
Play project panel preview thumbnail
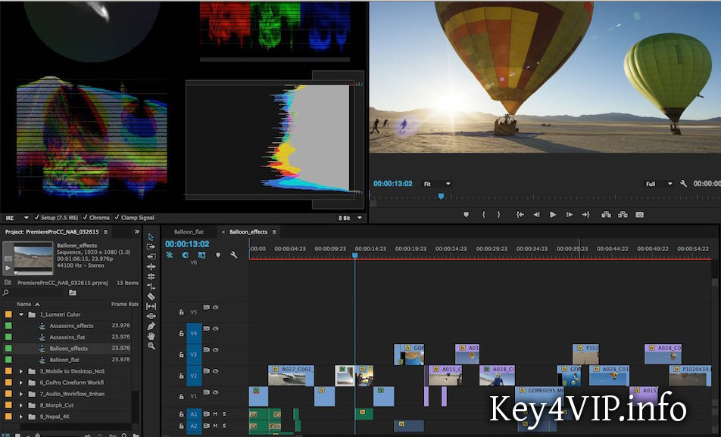click(x=8, y=268)
